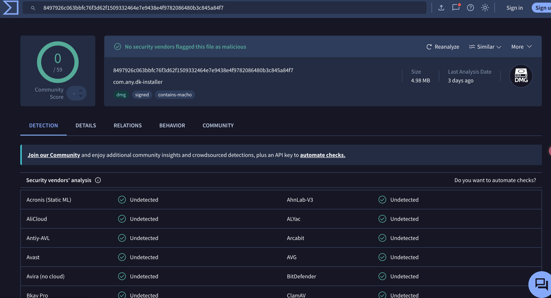Click the green check icon in banner
Viewport: 551px width, 298px height.
[x=118, y=47]
